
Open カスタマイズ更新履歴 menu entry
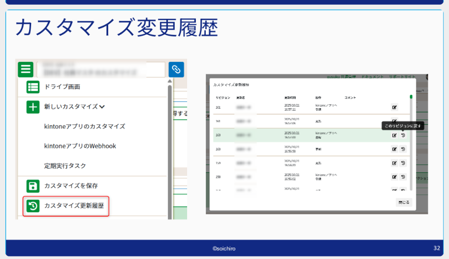pyautogui.click(x=74, y=206)
